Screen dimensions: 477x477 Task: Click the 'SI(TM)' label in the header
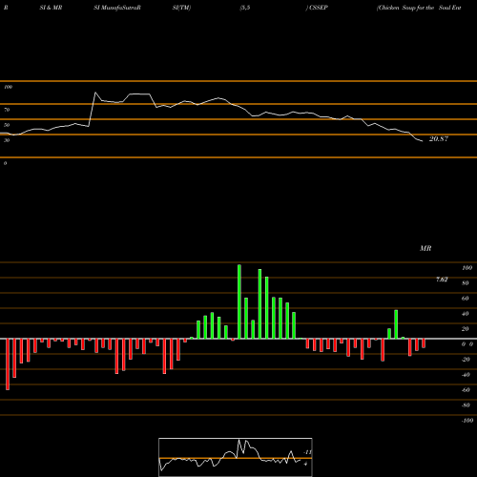(x=181, y=8)
